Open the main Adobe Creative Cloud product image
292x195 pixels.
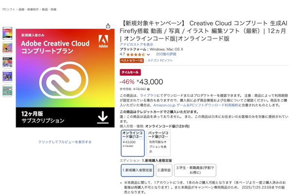(65, 78)
